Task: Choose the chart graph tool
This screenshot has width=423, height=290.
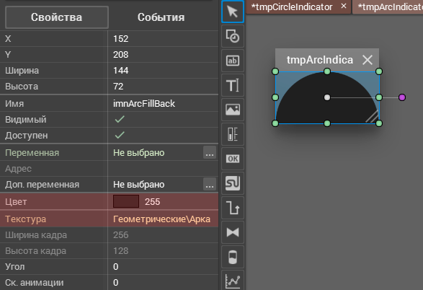Action: pyautogui.click(x=233, y=281)
